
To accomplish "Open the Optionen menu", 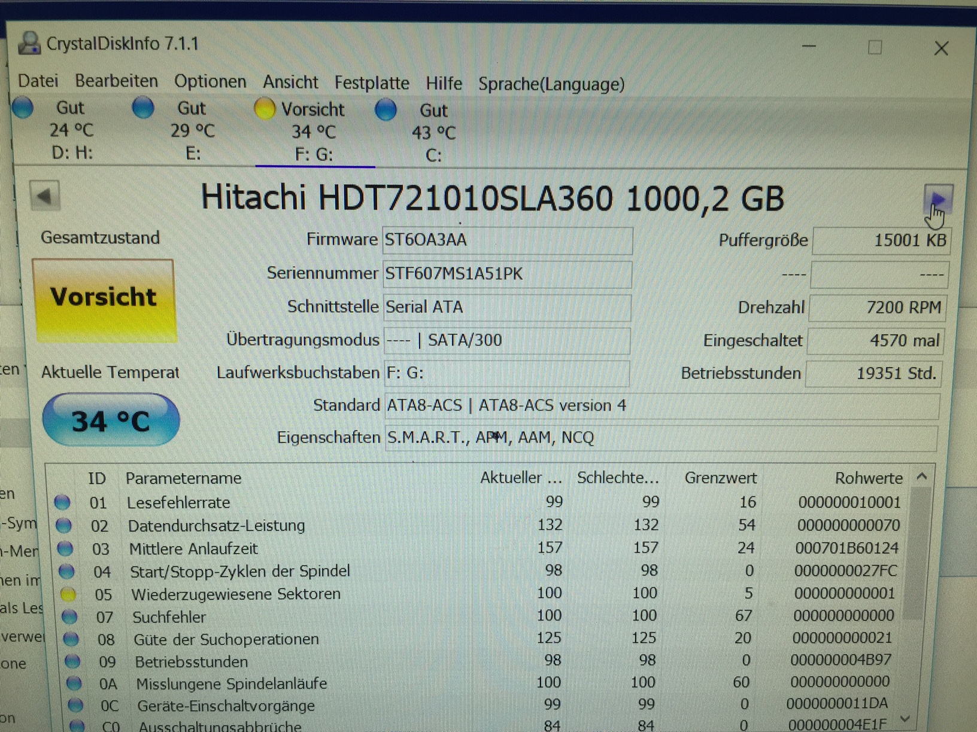I will coord(210,82).
